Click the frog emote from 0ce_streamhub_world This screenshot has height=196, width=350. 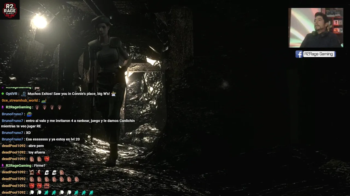44,101
